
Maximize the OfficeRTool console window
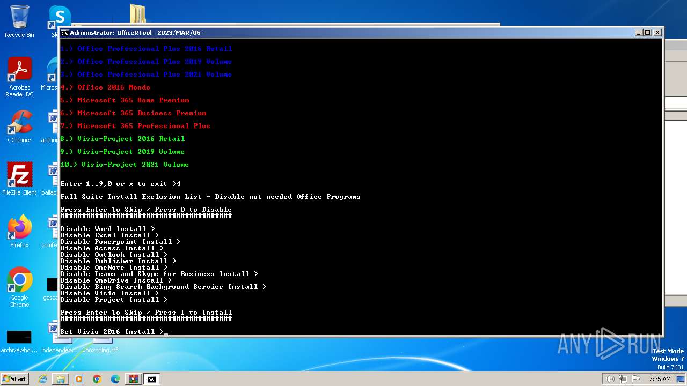coord(648,33)
